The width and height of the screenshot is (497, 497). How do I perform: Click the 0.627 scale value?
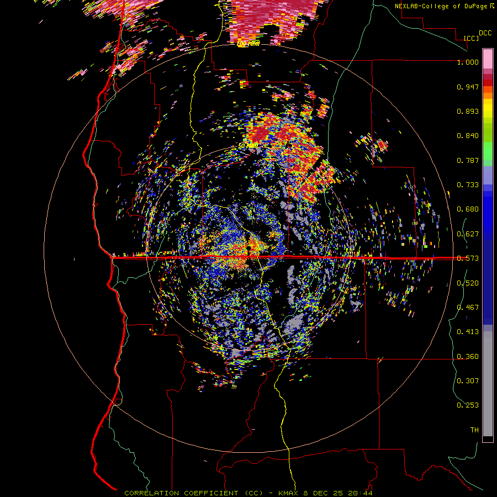pyautogui.click(x=468, y=234)
